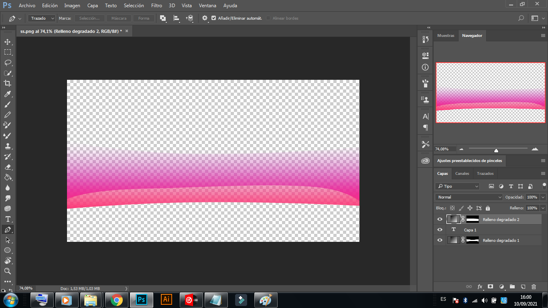Create a new group folder
Screen dimensions: 548x308
click(x=512, y=287)
